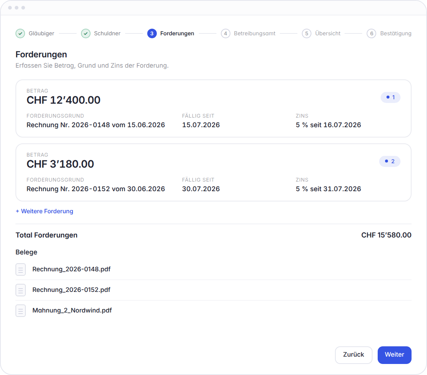Screen dimensions: 427x375
Task: Click the claim number 1 badge
Action: pos(391,97)
